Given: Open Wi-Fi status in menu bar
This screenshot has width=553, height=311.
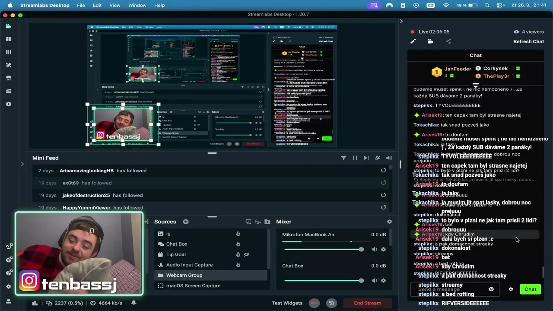Looking at the screenshot, I should (x=446, y=5).
